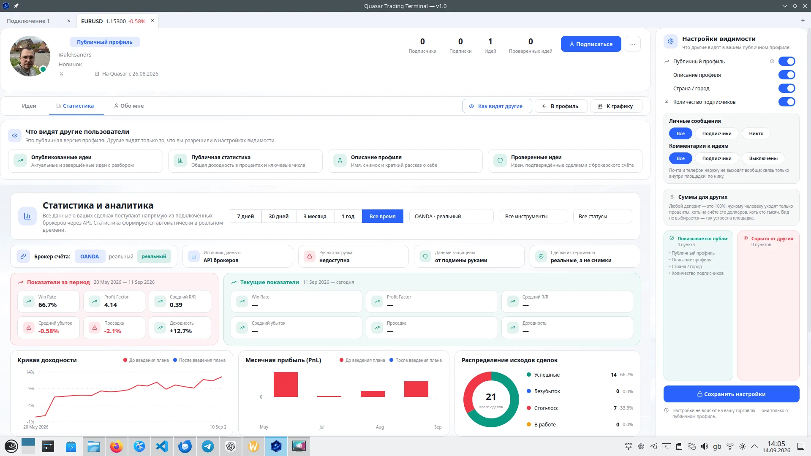Click the info icon next to 'Публичный профиль' setting

[x=772, y=61]
